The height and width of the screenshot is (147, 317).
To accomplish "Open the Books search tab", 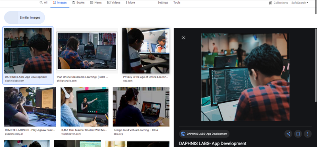I will pyautogui.click(x=78, y=3).
